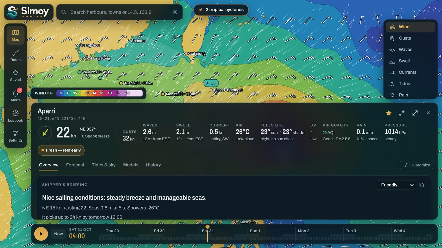The height and width of the screenshot is (248, 442).
Task: Play the forecast timeline animation
Action: [41, 234]
